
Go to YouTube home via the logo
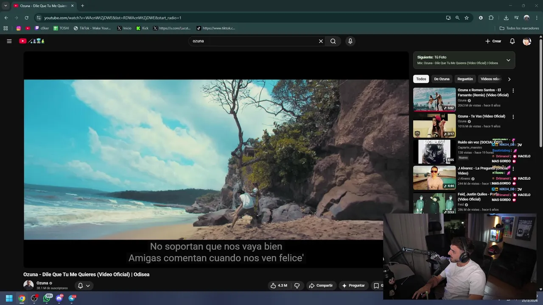tap(32, 41)
